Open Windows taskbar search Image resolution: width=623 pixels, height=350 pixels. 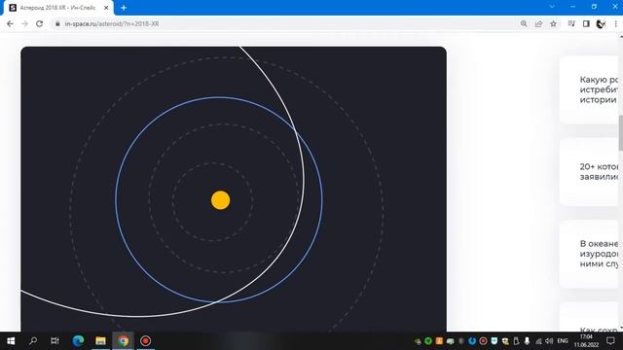[33, 341]
